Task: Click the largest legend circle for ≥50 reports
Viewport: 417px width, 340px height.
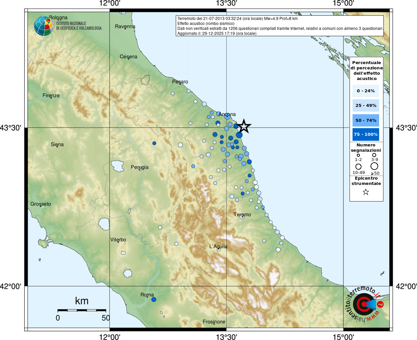Action: click(x=374, y=166)
